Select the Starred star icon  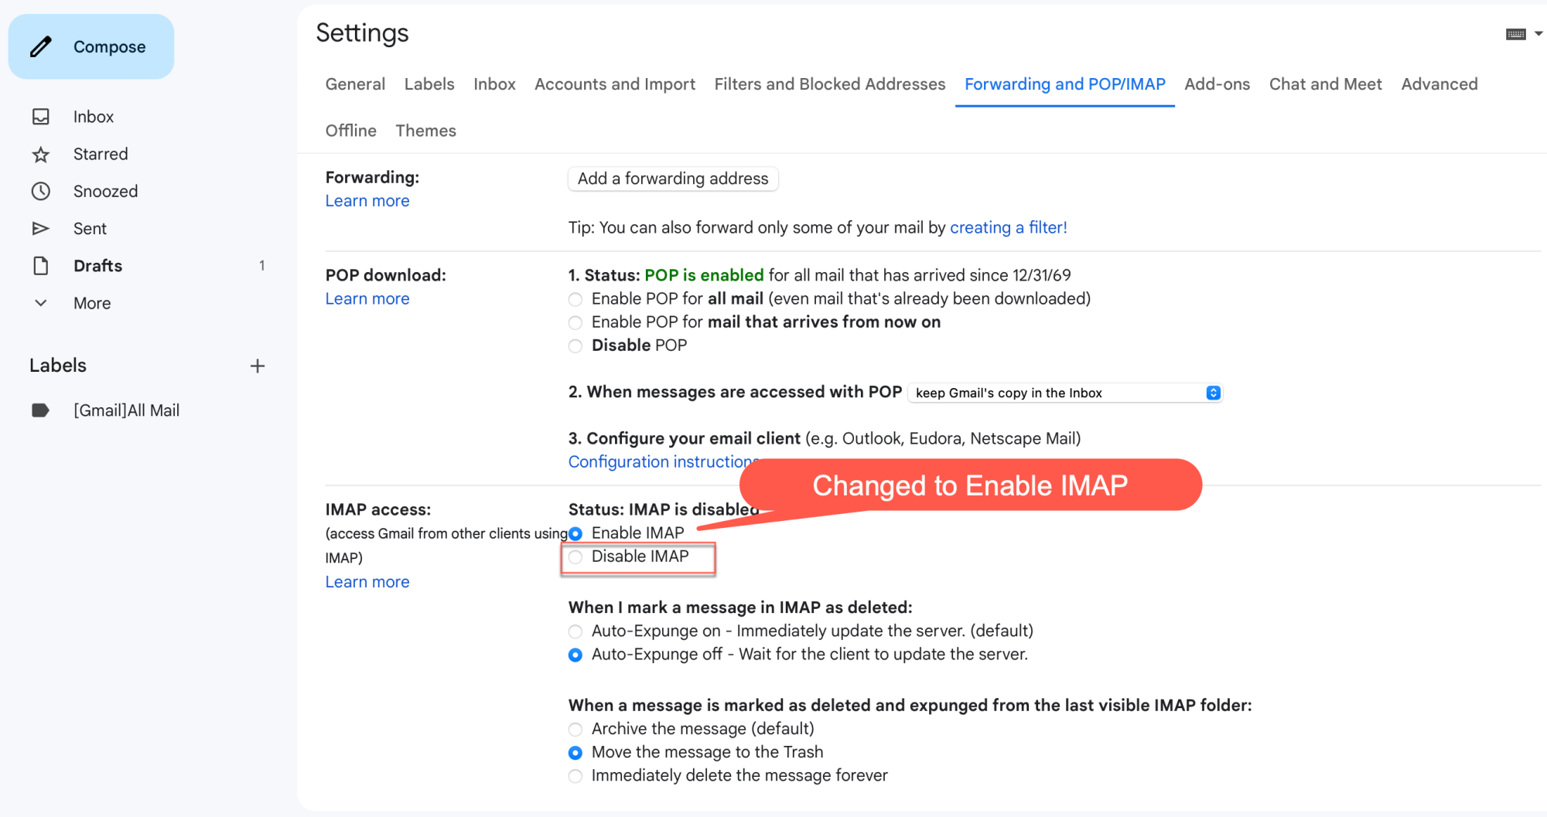tap(41, 155)
